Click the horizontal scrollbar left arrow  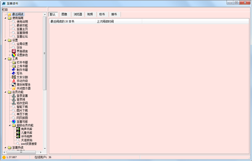coord(4,152)
